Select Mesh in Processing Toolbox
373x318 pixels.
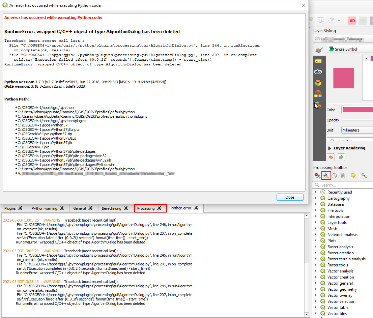pos(332,229)
